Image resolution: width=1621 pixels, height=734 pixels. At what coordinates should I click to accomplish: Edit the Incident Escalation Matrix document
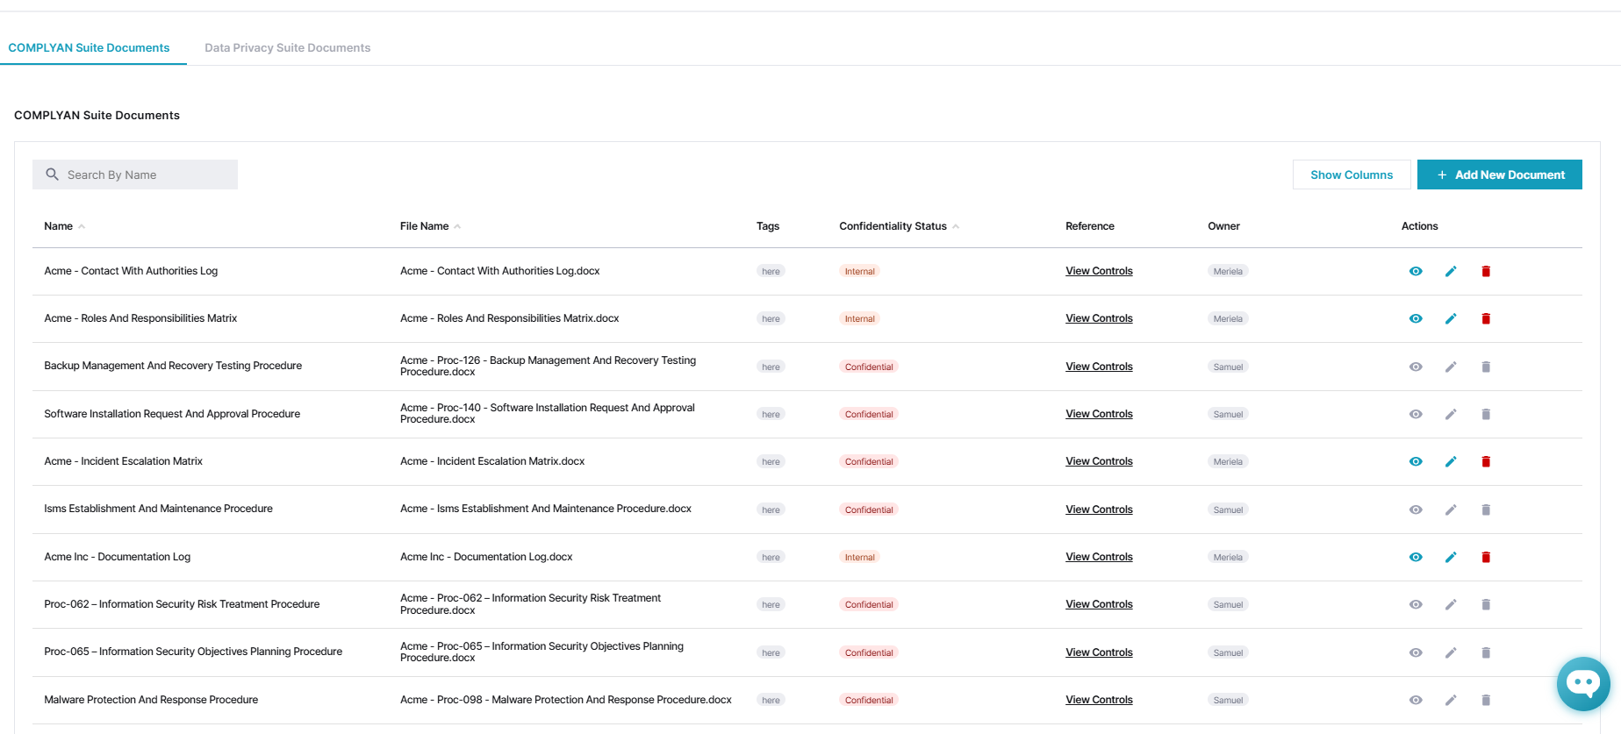point(1451,461)
